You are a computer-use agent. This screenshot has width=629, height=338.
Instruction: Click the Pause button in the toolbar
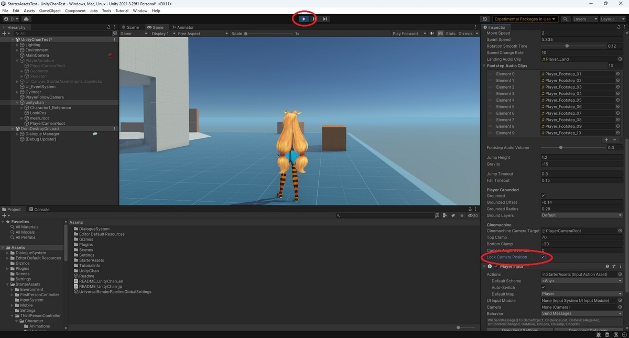click(314, 19)
